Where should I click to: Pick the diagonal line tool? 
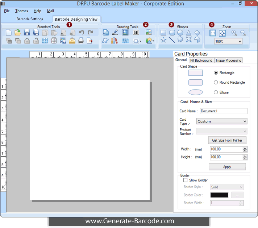click(x=172, y=40)
